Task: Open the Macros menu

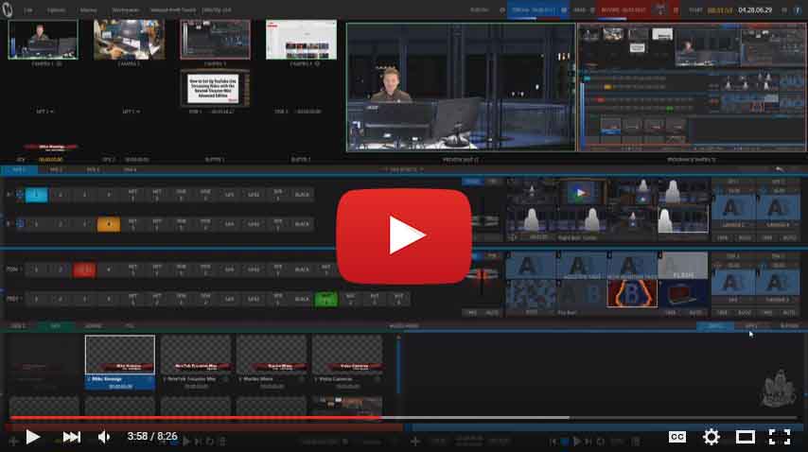Action: [x=88, y=9]
